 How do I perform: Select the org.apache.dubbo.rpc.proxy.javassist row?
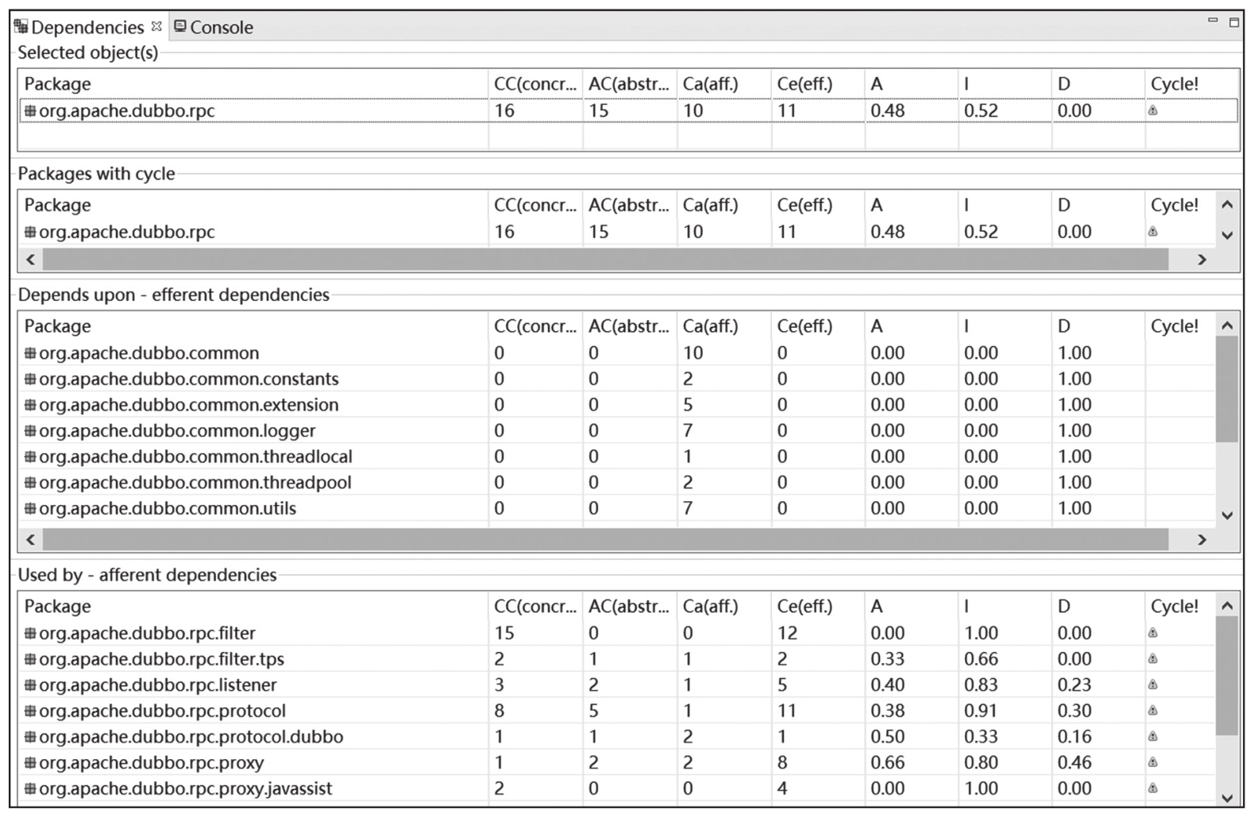pyautogui.click(x=186, y=788)
